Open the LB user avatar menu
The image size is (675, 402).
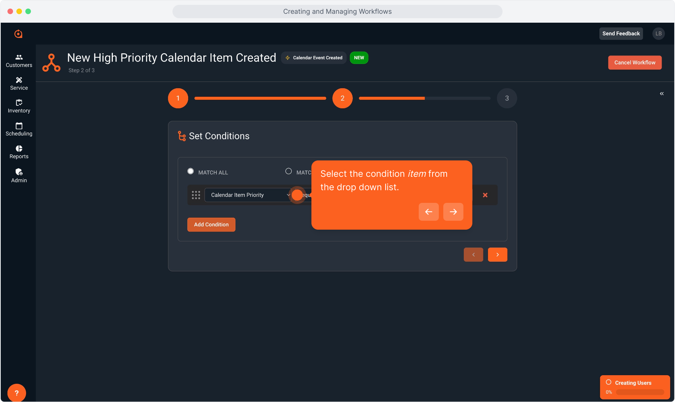point(658,33)
